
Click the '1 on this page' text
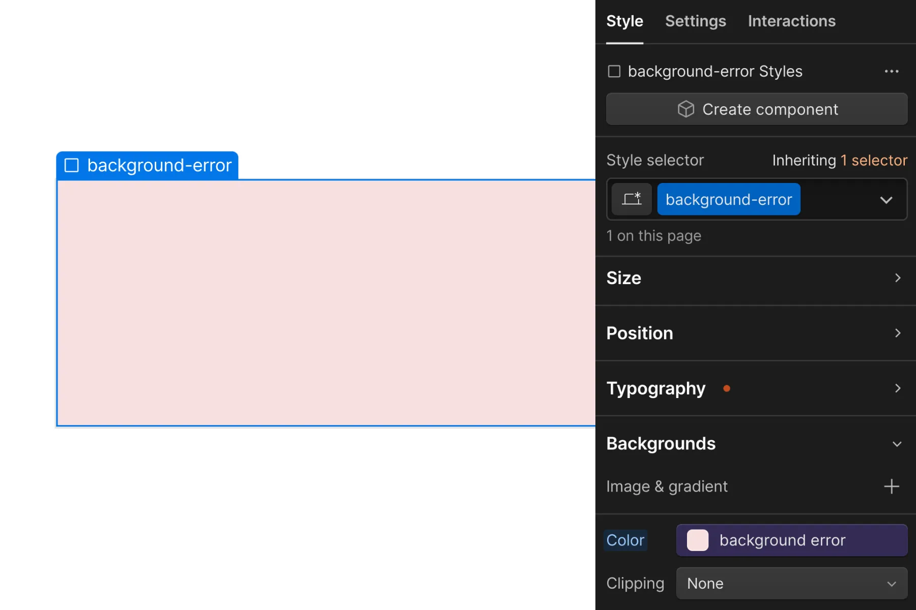[x=654, y=236]
